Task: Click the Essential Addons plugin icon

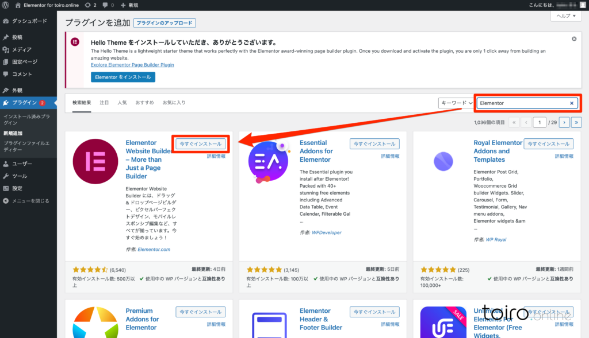Action: pos(269,162)
